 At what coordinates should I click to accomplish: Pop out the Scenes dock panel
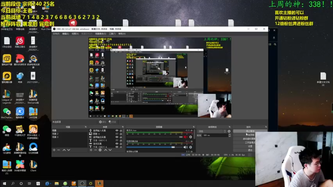click(x=86, y=127)
